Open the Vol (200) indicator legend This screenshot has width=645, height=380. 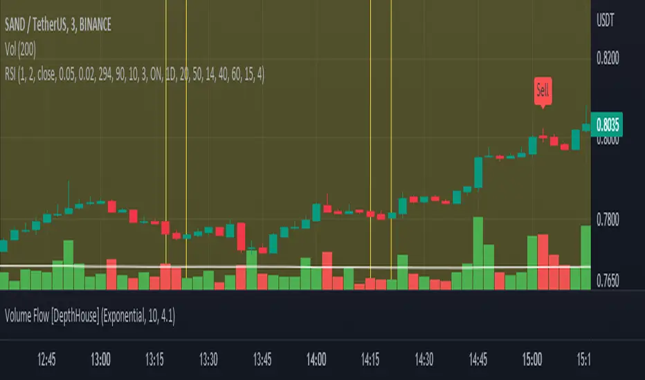click(20, 50)
